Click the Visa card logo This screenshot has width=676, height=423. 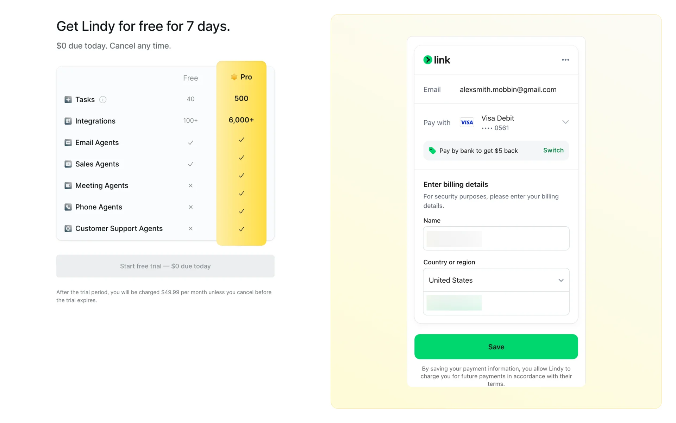click(467, 123)
